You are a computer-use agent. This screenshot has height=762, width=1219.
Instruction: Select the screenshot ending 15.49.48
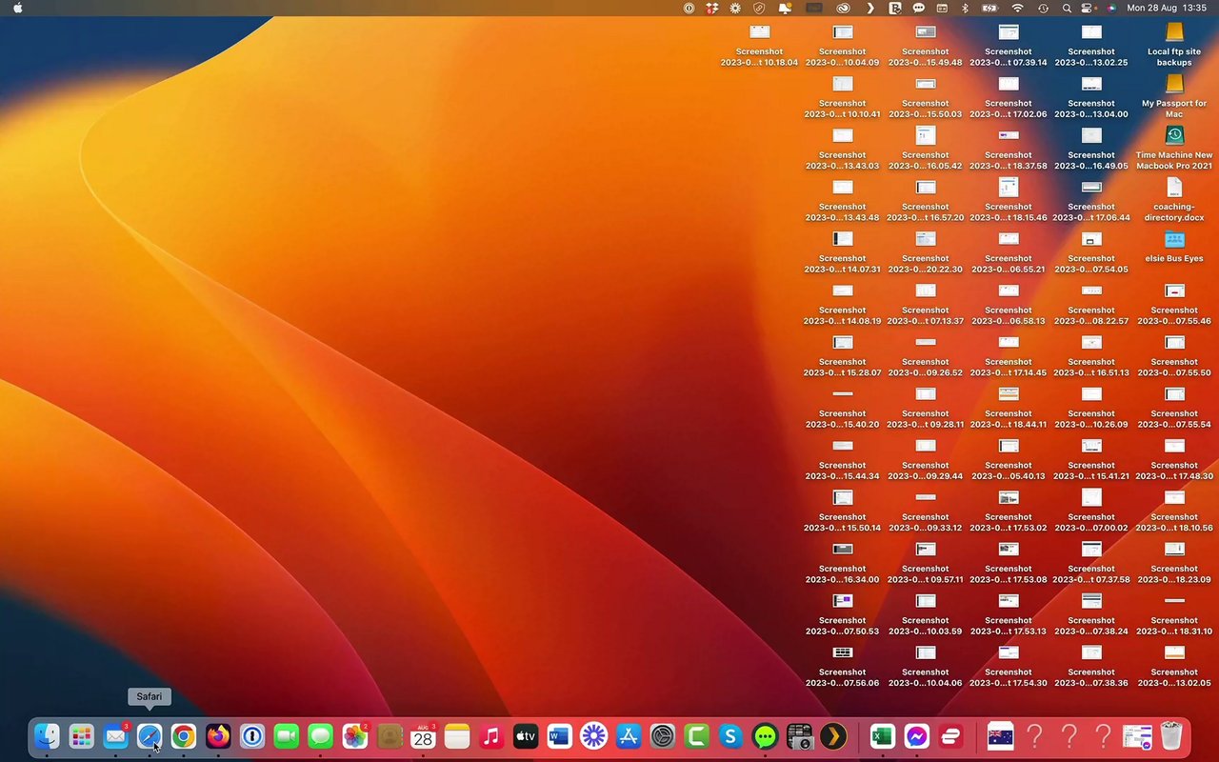[926, 45]
